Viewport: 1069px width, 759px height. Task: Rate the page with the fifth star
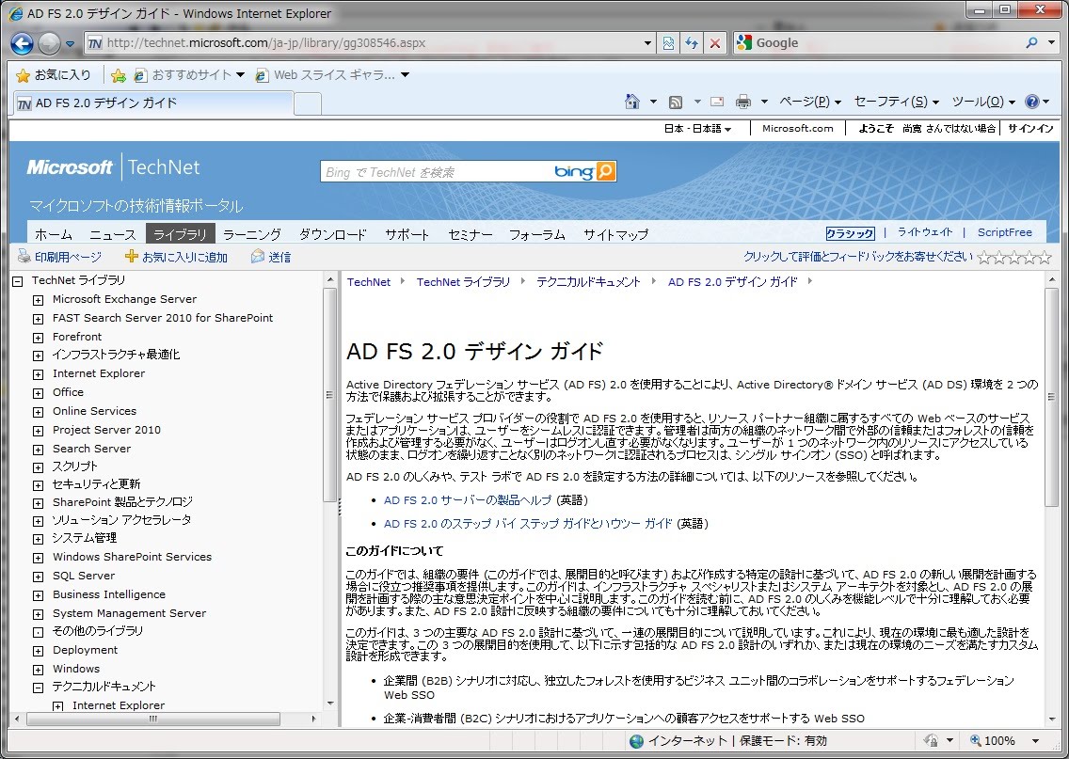pyautogui.click(x=1045, y=257)
